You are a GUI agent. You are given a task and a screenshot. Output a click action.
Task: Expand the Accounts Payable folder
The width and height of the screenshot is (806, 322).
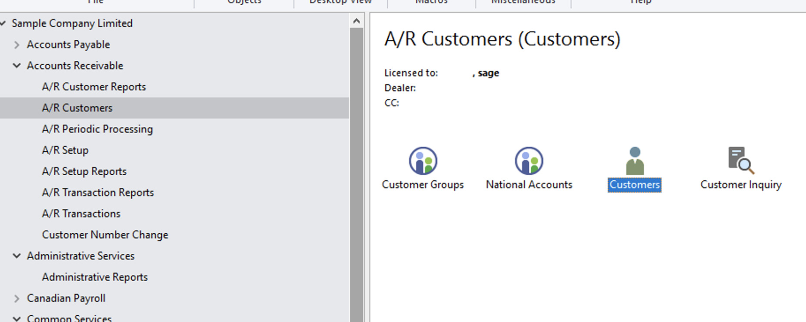[17, 45]
